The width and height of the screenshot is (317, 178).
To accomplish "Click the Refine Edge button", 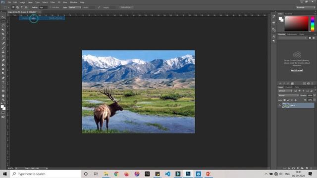I will 126,7.
